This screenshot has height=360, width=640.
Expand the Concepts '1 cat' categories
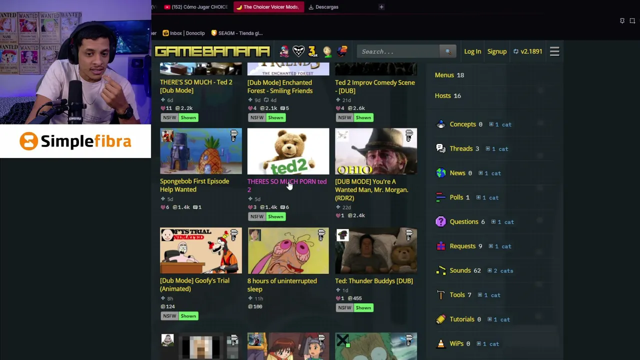pyautogui.click(x=500, y=124)
